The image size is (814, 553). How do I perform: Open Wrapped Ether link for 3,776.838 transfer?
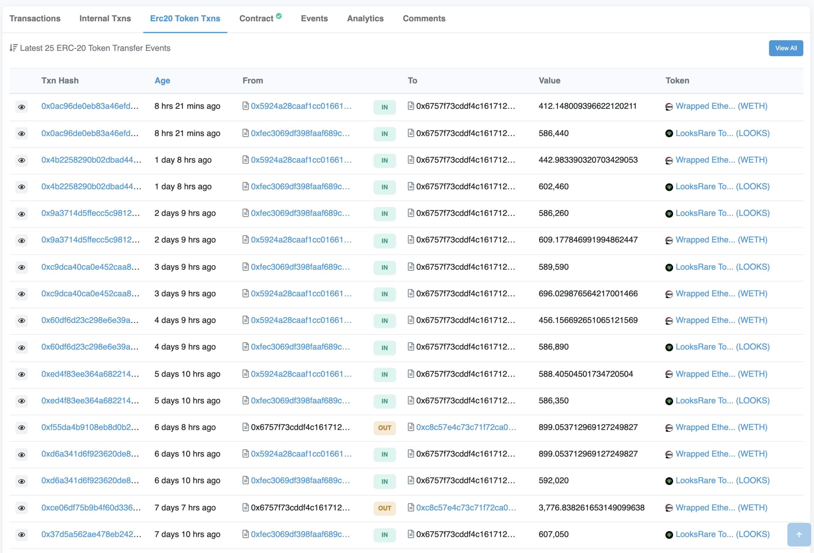pos(721,508)
